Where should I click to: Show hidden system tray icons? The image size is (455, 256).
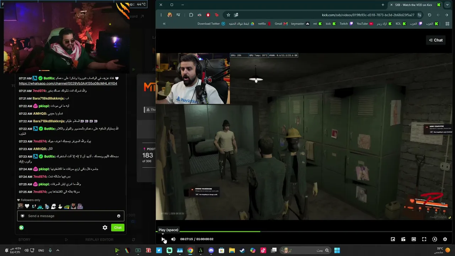click(58, 250)
